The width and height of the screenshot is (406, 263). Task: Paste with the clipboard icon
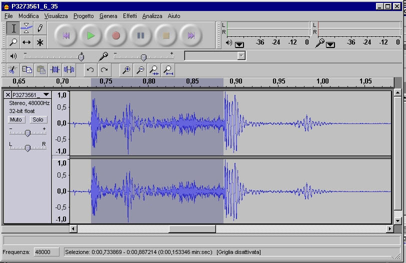pyautogui.click(x=41, y=69)
